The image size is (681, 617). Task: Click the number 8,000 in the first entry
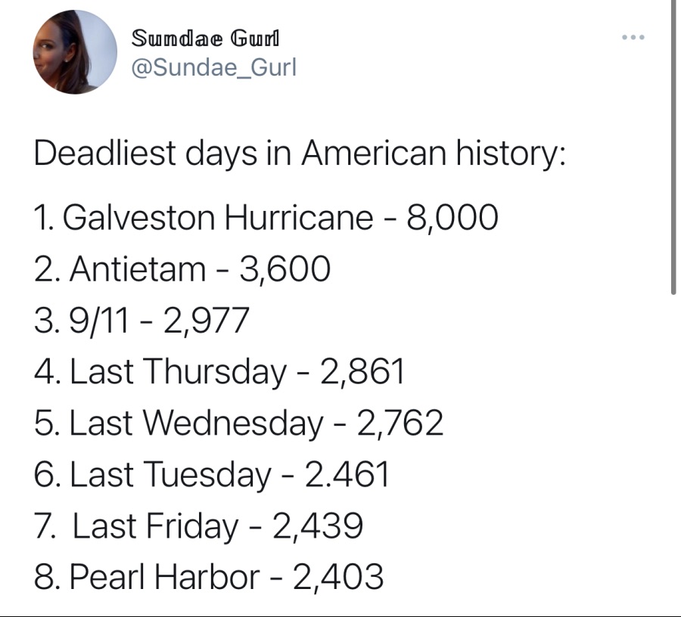(x=452, y=218)
